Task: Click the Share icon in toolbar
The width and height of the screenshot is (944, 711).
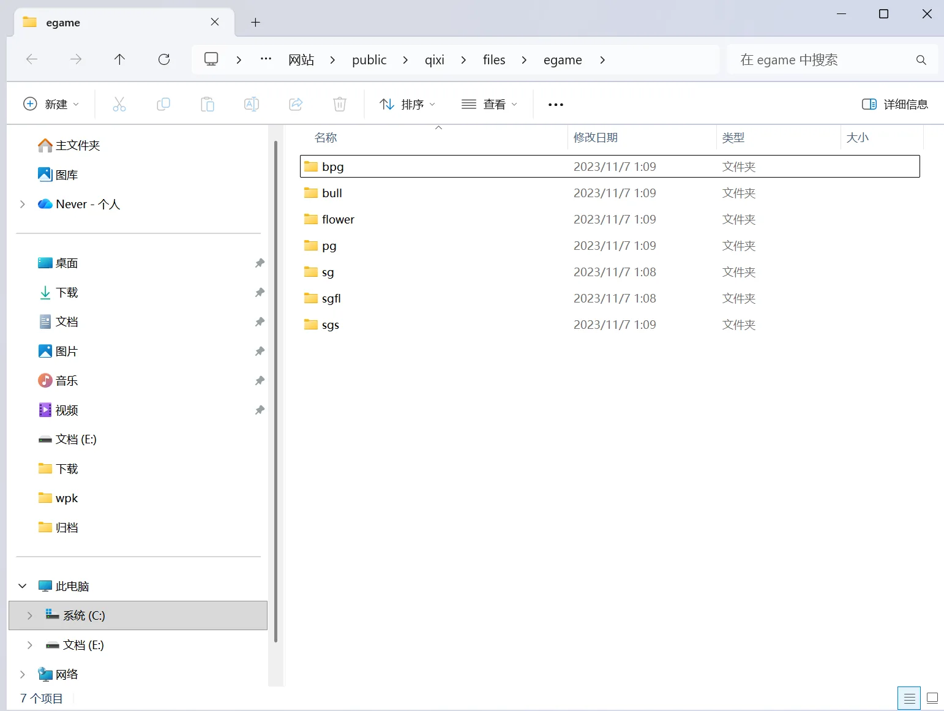Action: click(x=296, y=104)
